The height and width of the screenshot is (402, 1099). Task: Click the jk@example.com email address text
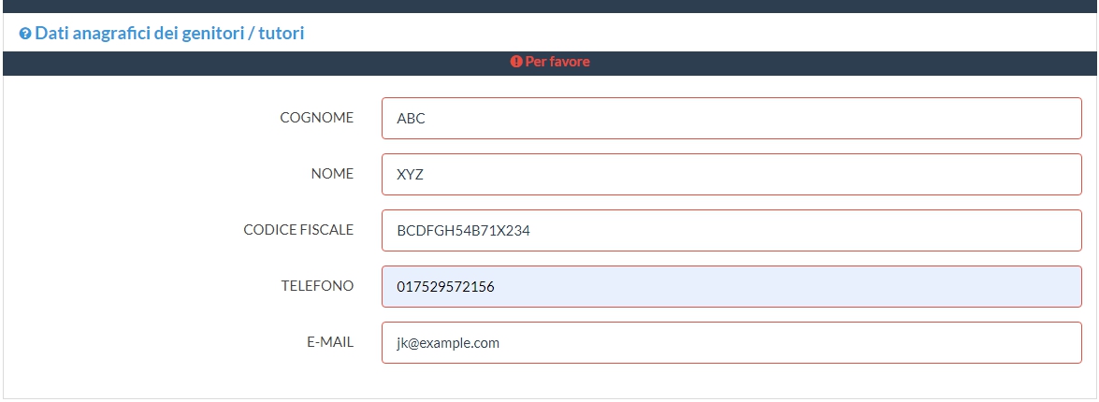tap(448, 343)
